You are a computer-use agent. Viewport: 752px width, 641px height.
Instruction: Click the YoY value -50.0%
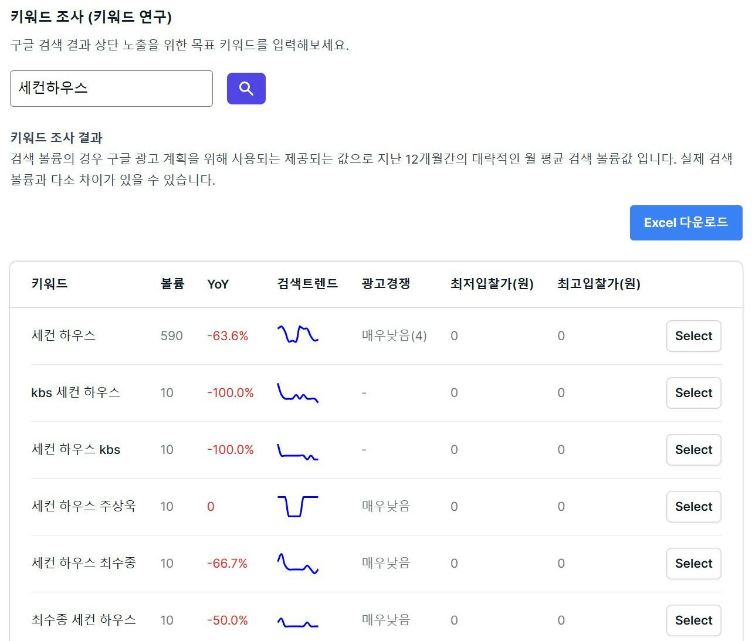(228, 620)
